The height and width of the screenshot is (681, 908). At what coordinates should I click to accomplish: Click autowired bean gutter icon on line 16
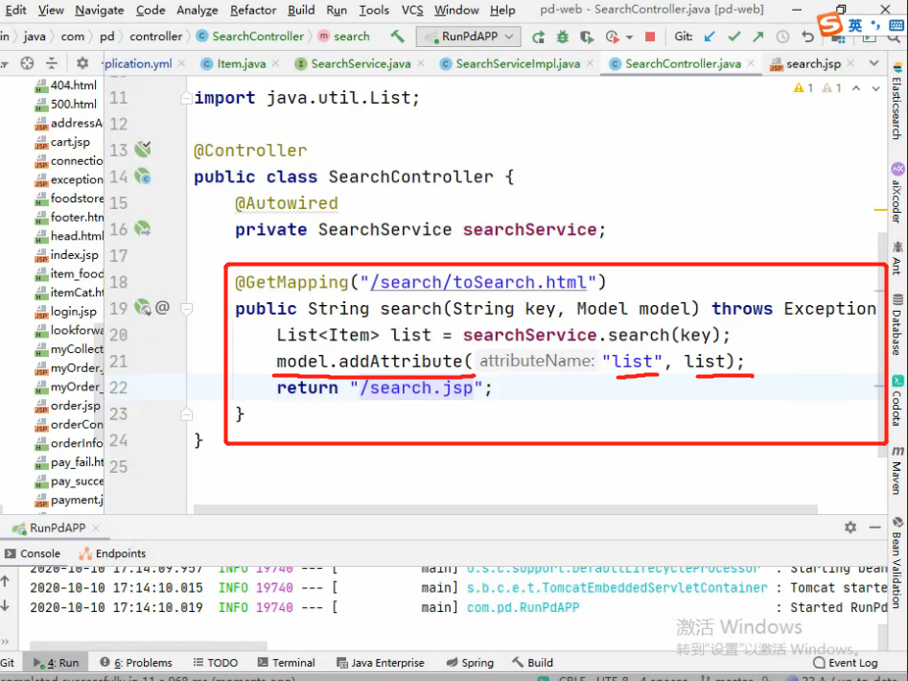[x=143, y=228]
